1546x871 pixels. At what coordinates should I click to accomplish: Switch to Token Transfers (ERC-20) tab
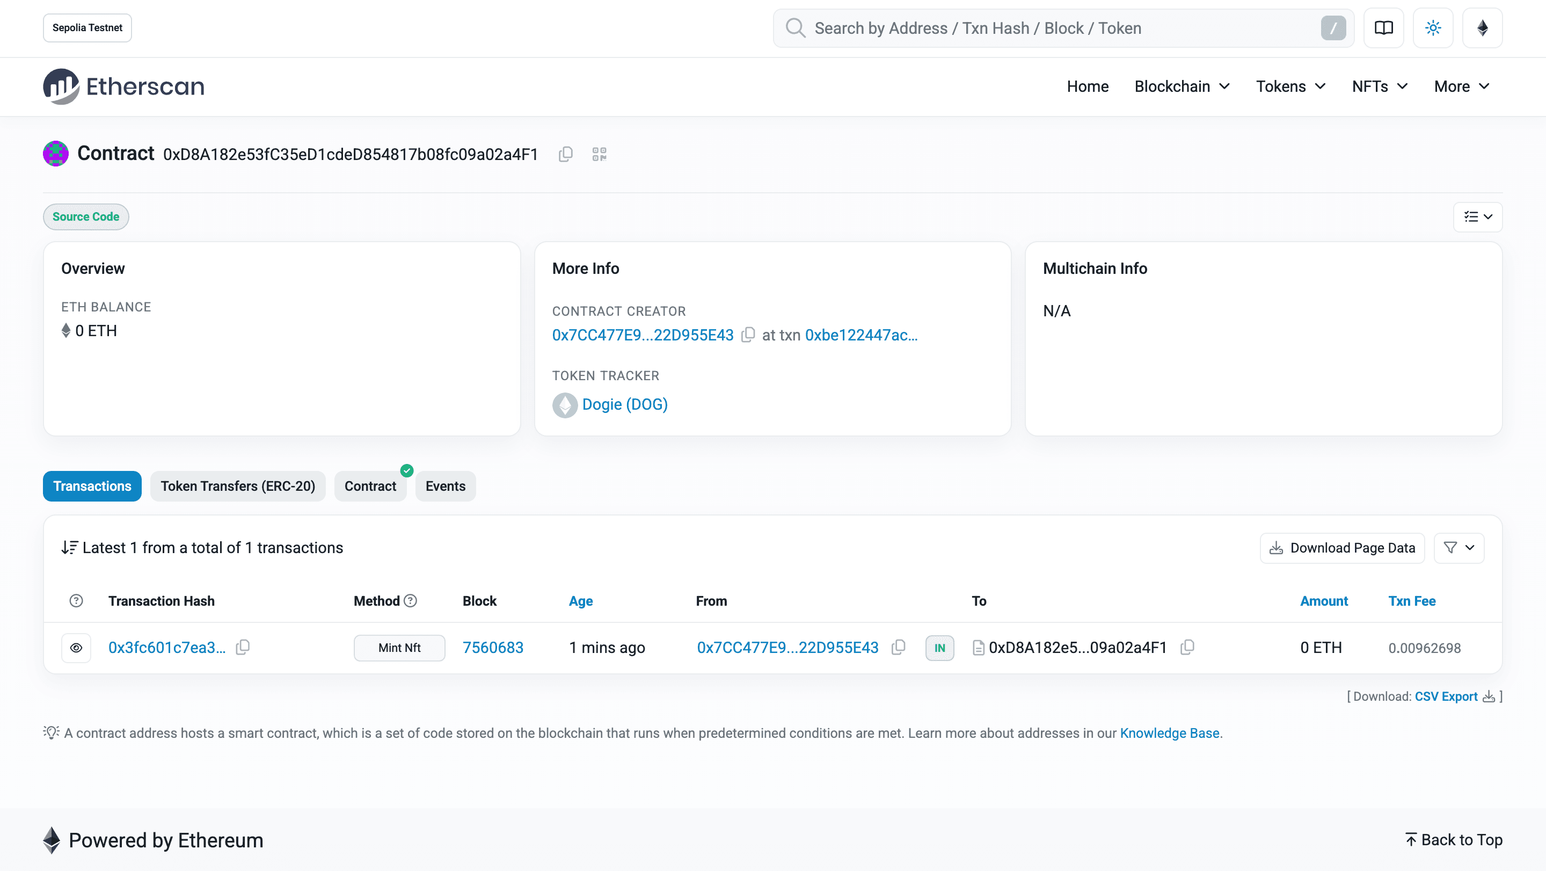click(238, 486)
